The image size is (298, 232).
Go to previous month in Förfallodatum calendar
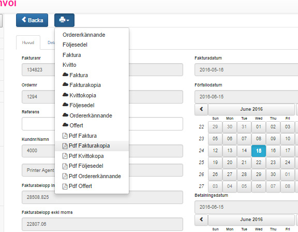201,109
